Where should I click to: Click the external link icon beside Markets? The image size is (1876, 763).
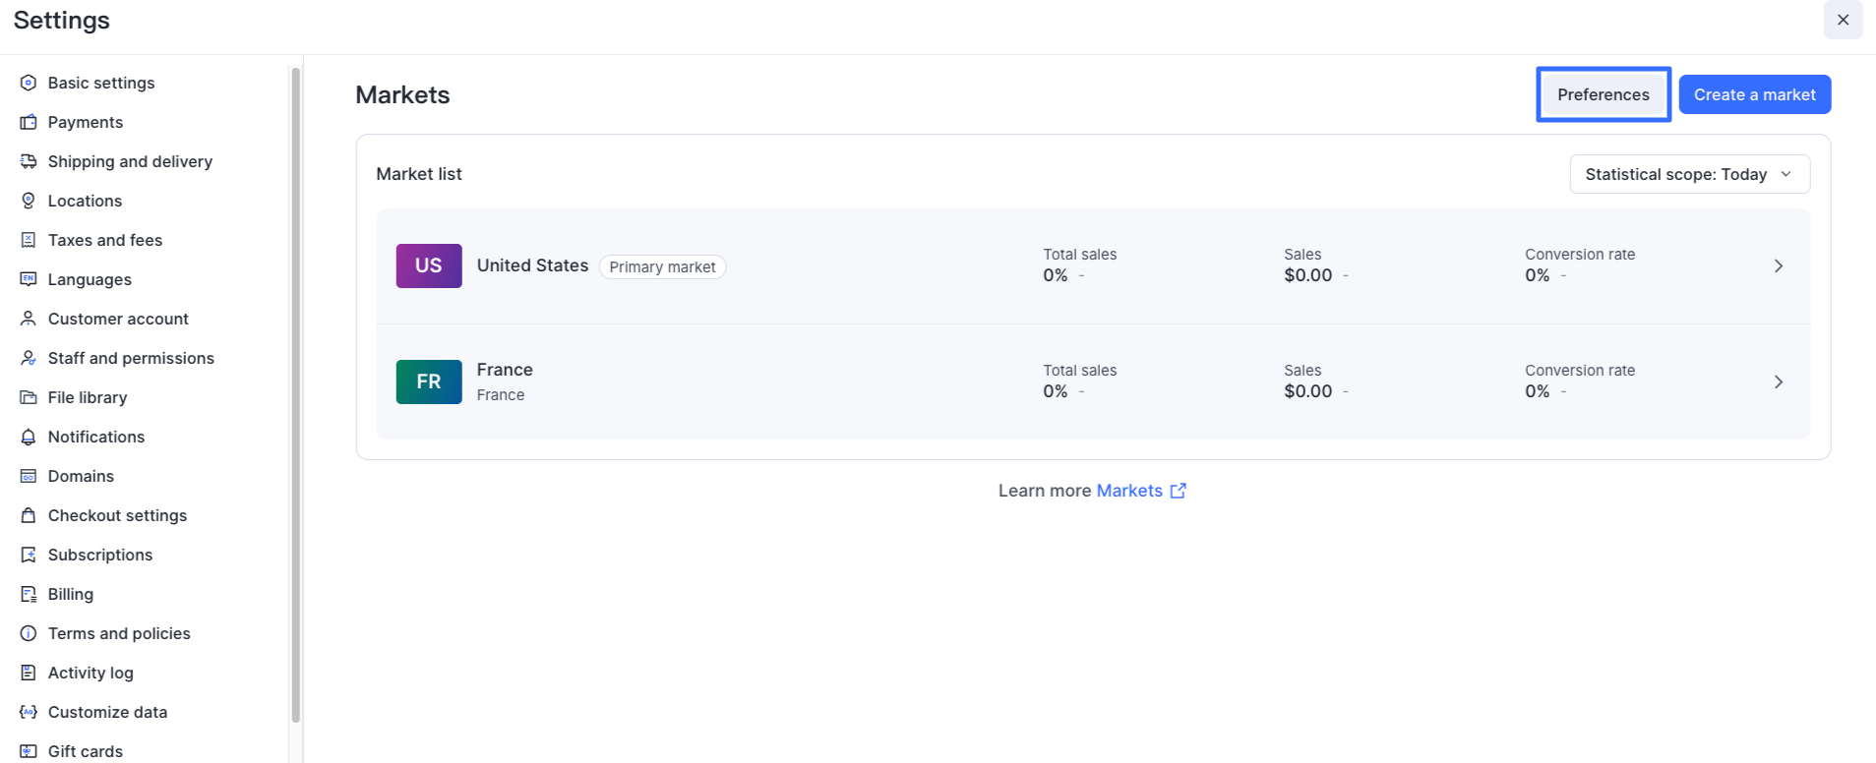[x=1178, y=491]
